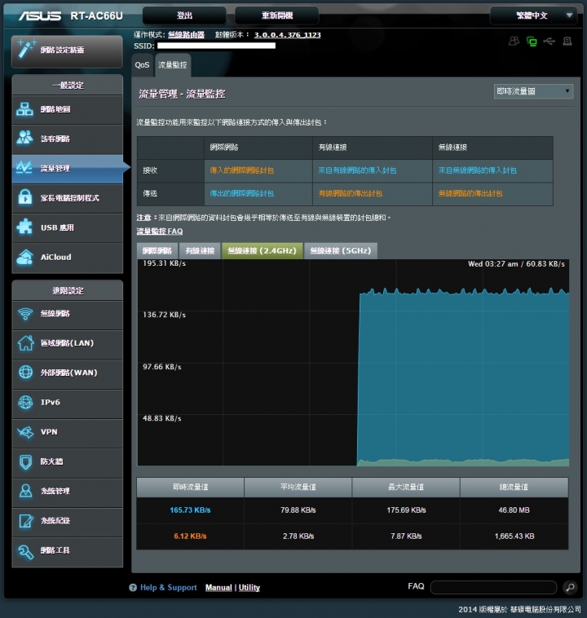Select Traffic Manager (流量管理) in sidebar
Viewport: 587px width, 618px height.
(67, 169)
